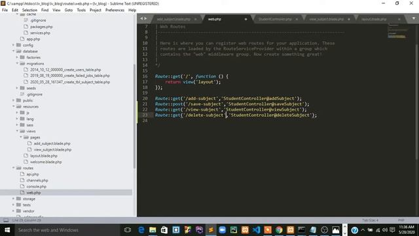Click the minimap code preview
This screenshot has height=236, width=419.
coord(397,31)
